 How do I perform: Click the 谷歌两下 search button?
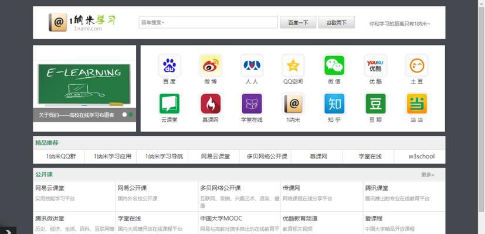(x=337, y=23)
